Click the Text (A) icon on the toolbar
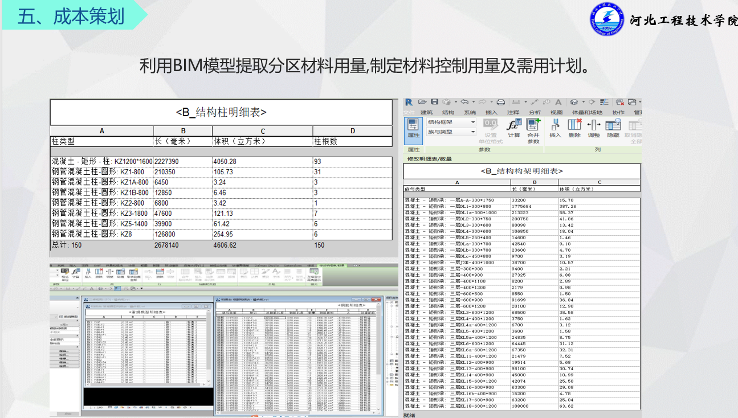 tap(560, 101)
